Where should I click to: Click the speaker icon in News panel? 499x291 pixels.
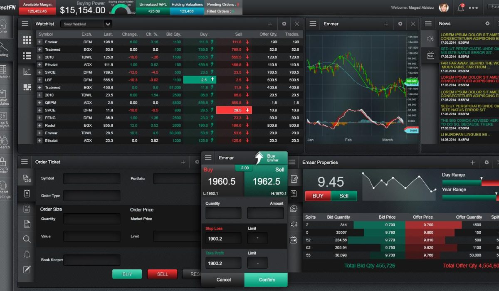pyautogui.click(x=430, y=39)
